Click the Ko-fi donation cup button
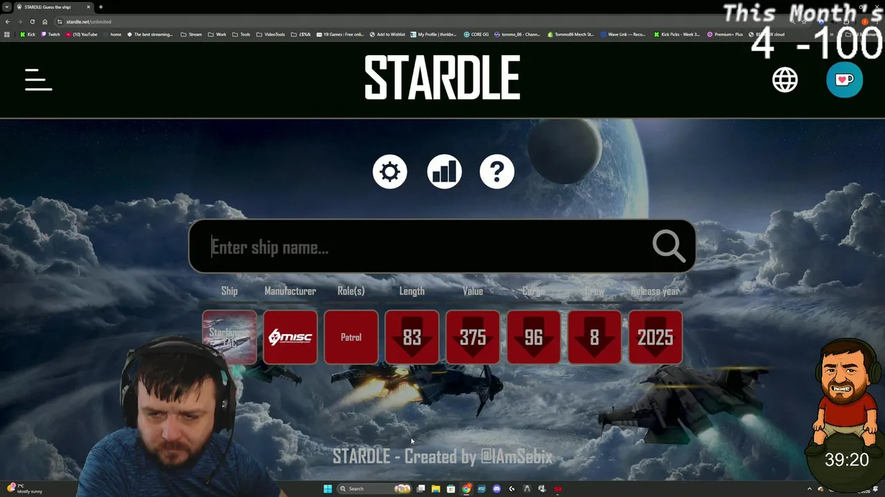The width and height of the screenshot is (885, 497). (x=844, y=79)
